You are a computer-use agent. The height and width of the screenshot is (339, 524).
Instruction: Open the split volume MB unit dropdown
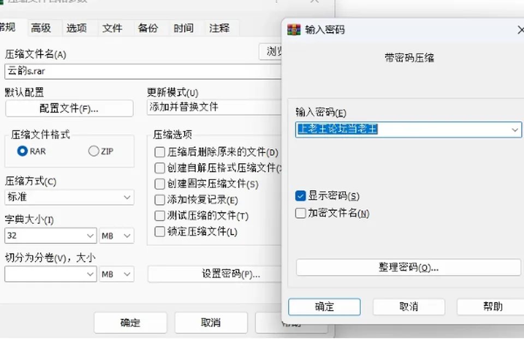tap(116, 274)
